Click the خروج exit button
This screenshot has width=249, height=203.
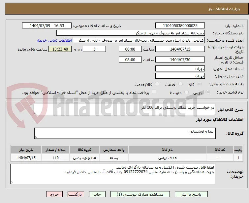click(54, 194)
